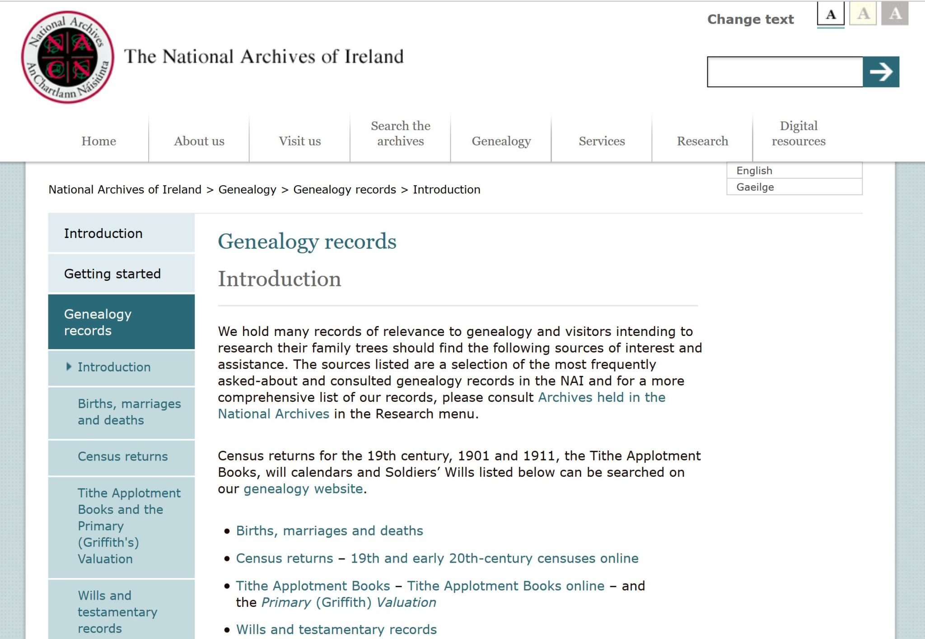This screenshot has height=639, width=925.
Task: Open the Primary (Griffith) Valuation link
Action: (x=349, y=602)
